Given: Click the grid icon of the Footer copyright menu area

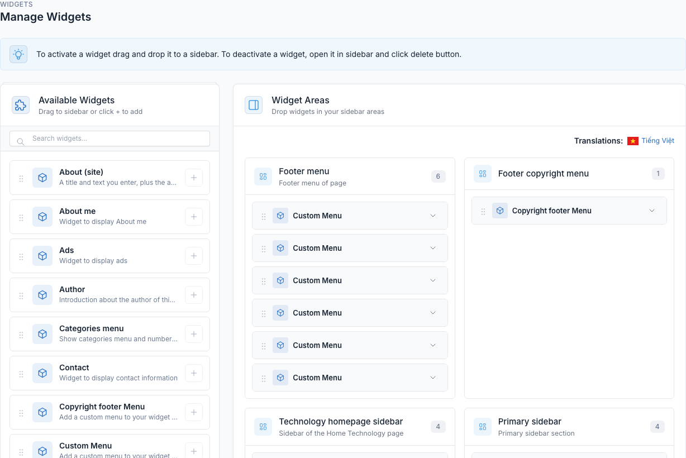Looking at the screenshot, I should coord(483,174).
